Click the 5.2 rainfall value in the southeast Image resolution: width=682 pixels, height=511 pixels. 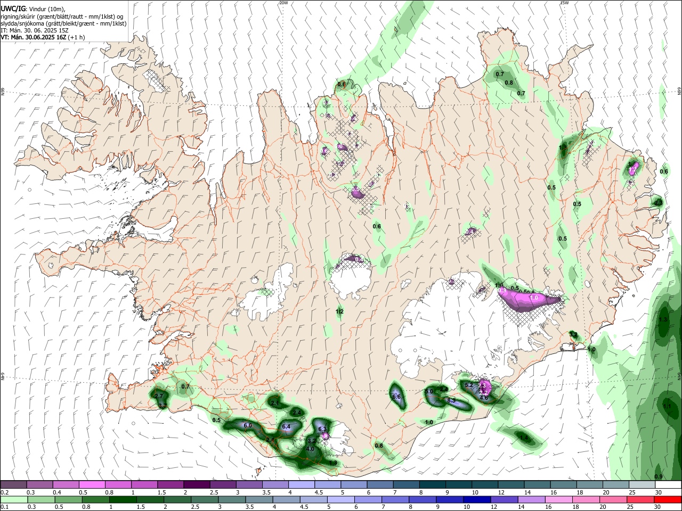[469, 385]
